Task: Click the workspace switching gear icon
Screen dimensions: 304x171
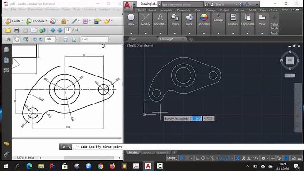Action: point(263,158)
